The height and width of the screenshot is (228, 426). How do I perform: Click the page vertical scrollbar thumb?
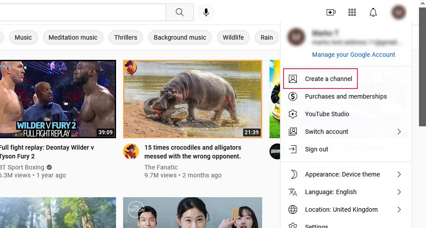(x=422, y=66)
